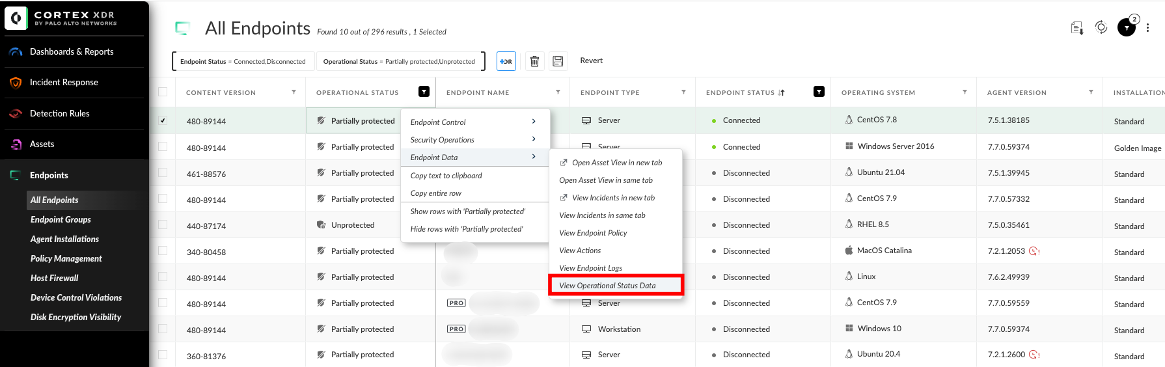Open the three-dot kebab menu
This screenshot has width=1165, height=367.
[1147, 28]
